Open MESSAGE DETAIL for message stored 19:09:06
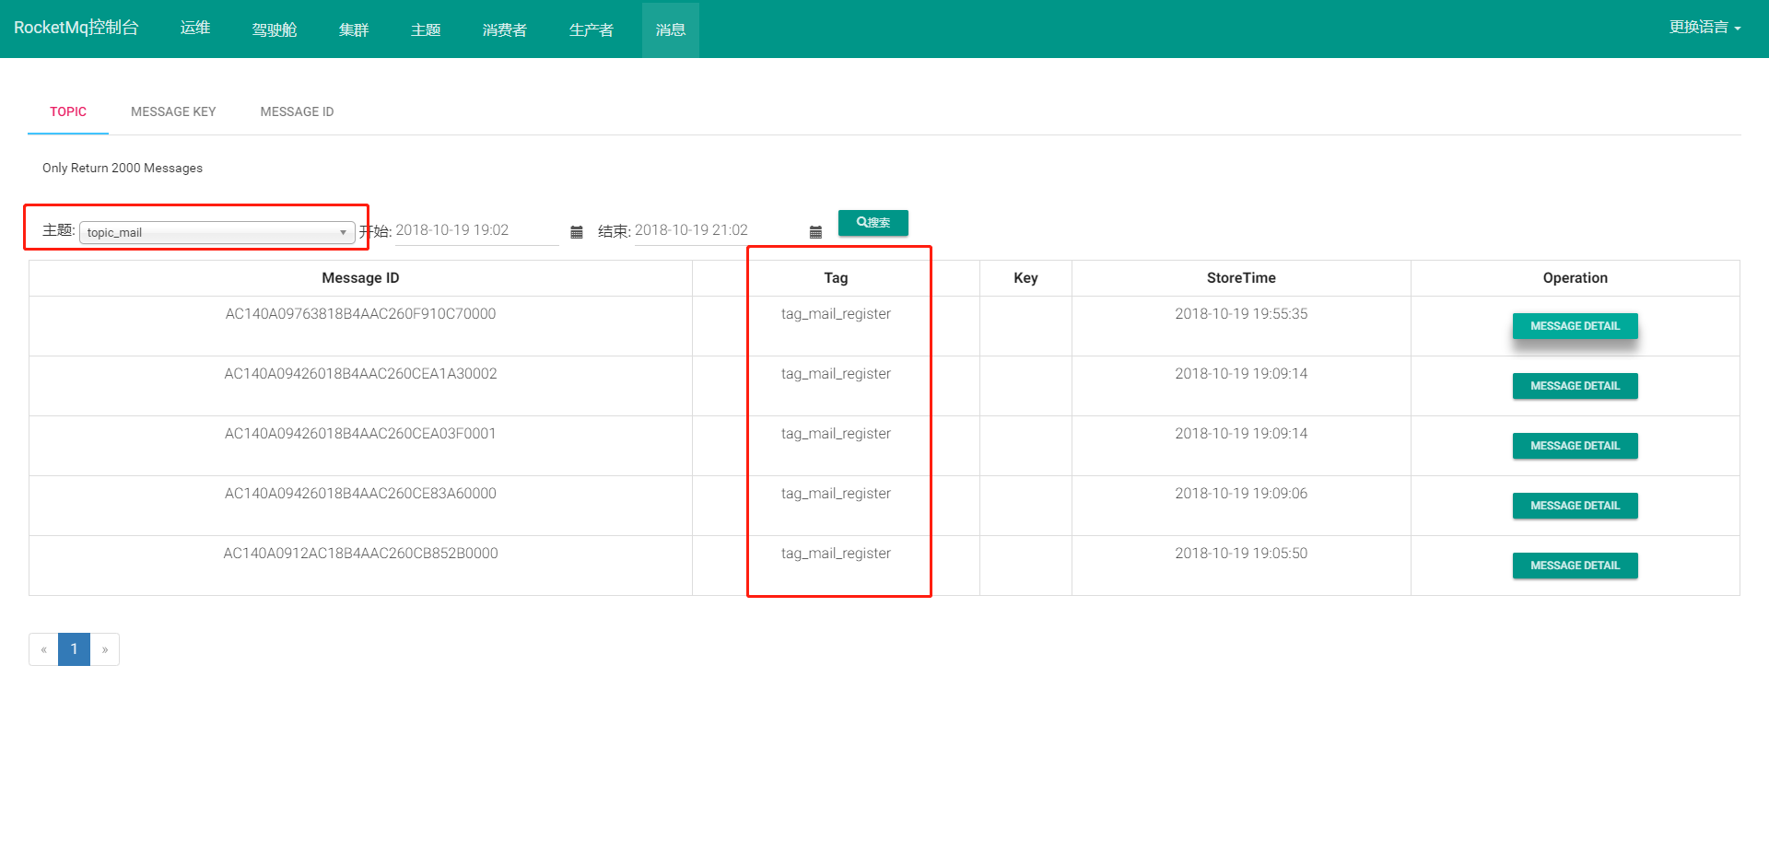This screenshot has height=864, width=1769. [1576, 506]
